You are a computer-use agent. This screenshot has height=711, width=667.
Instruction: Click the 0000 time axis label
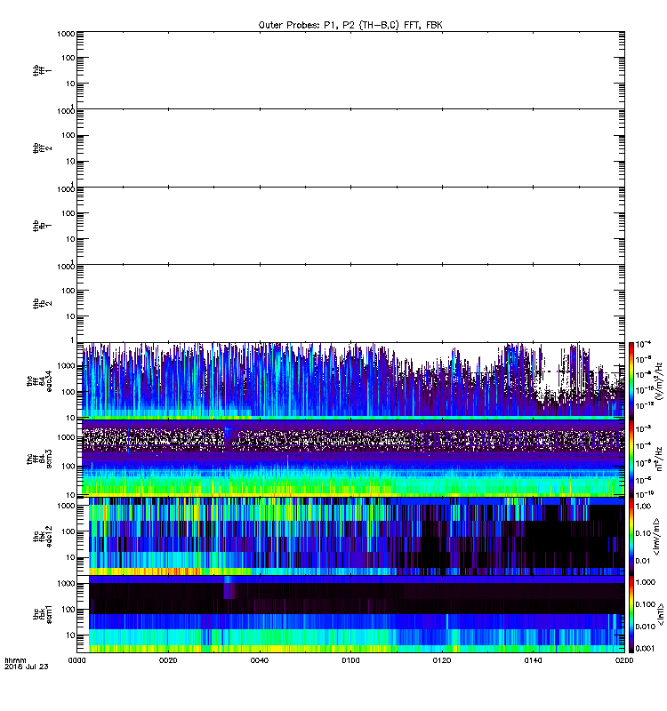77,660
